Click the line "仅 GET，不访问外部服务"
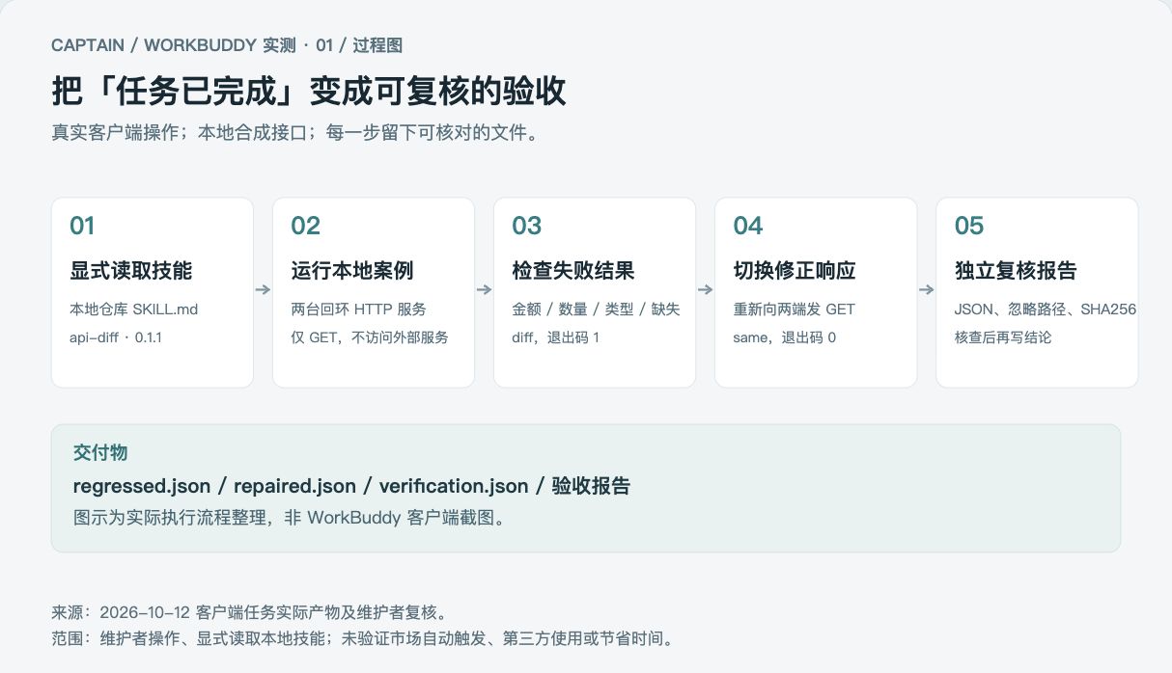The height and width of the screenshot is (673, 1172). [x=370, y=337]
